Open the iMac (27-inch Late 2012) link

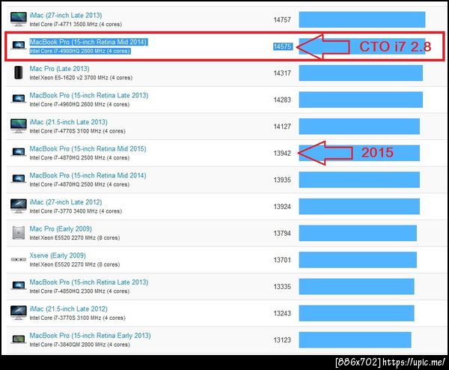(66, 202)
